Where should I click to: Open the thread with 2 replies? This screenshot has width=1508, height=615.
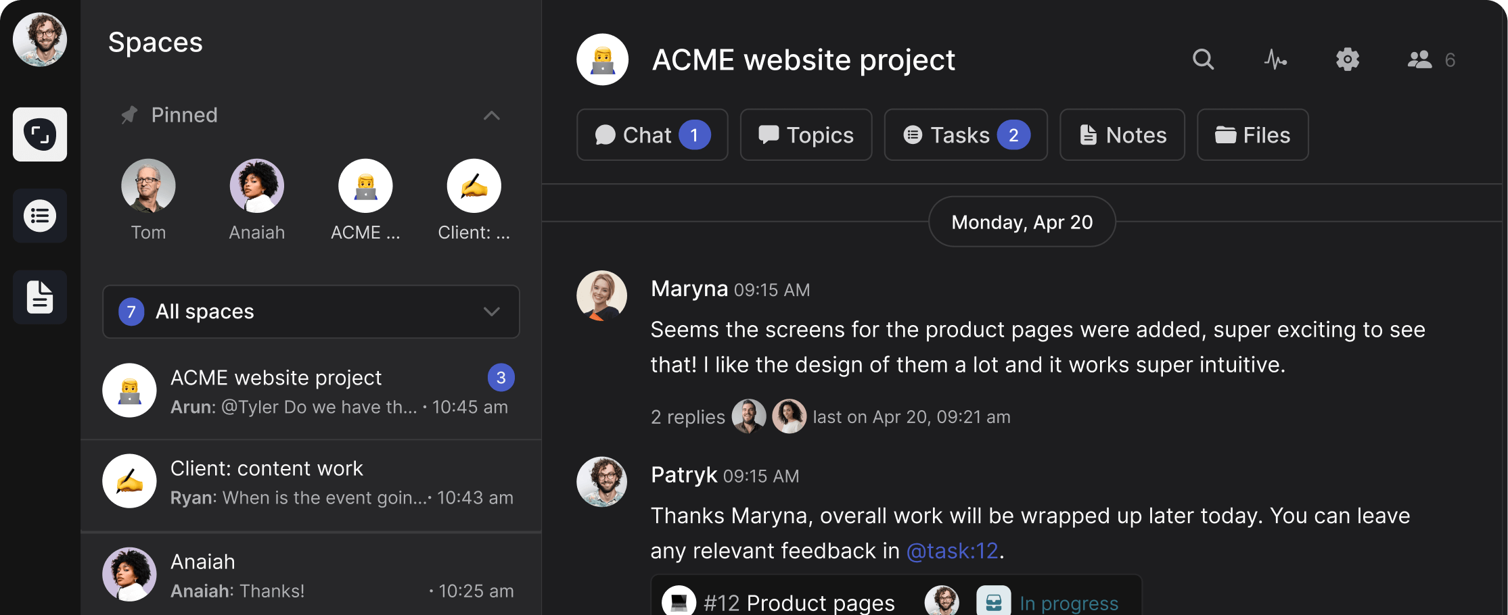pos(688,416)
